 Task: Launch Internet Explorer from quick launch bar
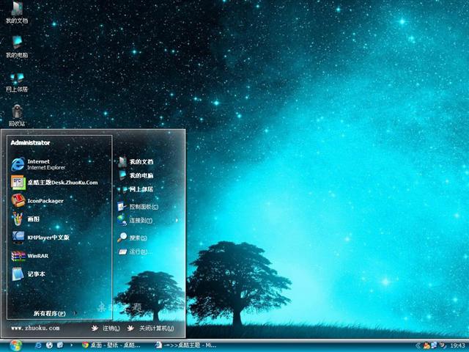38,345
